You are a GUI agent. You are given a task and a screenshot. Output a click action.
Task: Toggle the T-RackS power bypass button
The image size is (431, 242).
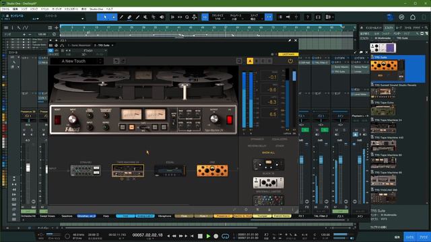[290, 61]
